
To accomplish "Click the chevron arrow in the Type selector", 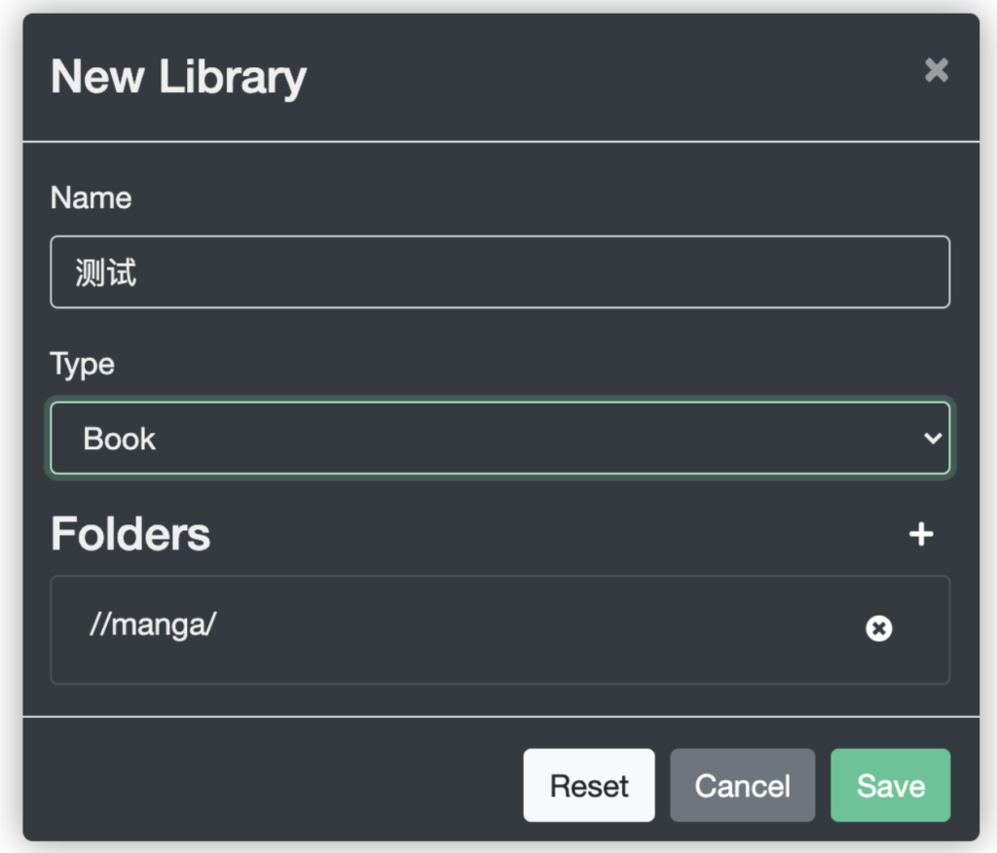I will (x=933, y=439).
